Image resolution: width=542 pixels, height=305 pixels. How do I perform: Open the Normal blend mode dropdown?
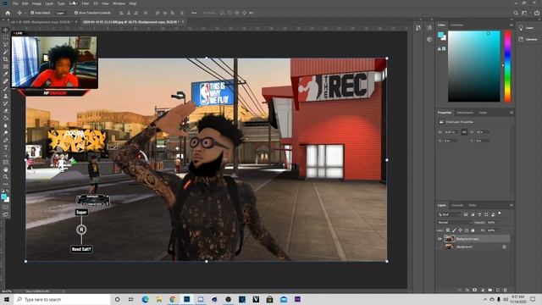(454, 222)
